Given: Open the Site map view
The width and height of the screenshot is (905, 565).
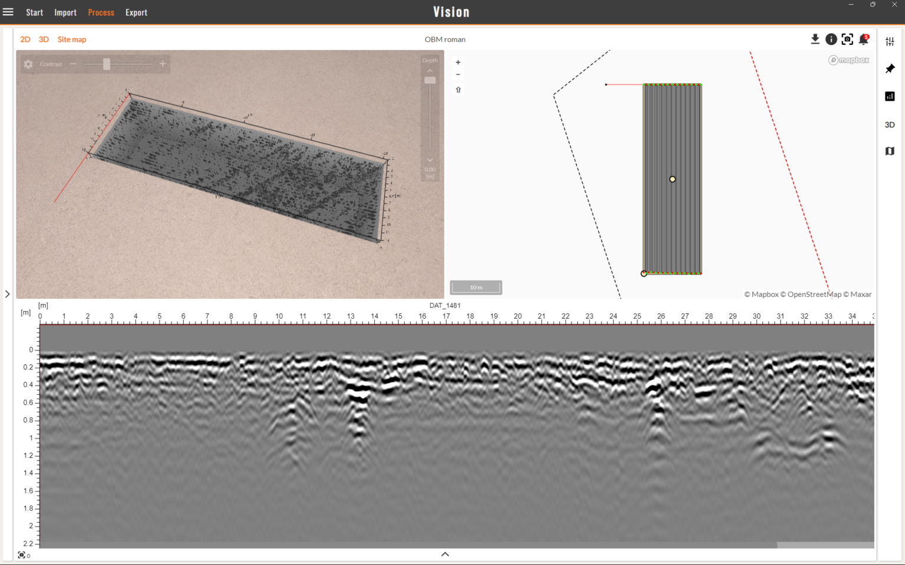Looking at the screenshot, I should point(71,39).
